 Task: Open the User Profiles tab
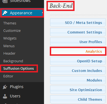coord(78,42)
